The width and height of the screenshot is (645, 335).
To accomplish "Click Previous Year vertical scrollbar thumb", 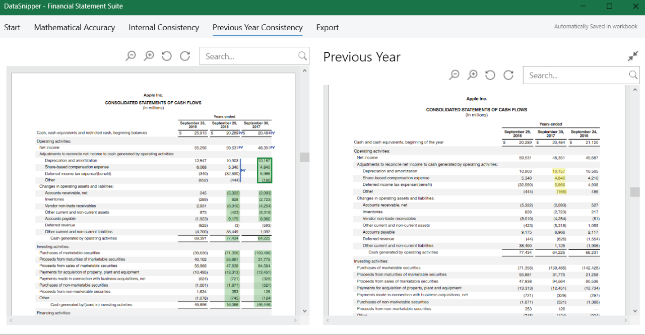I will (635, 192).
